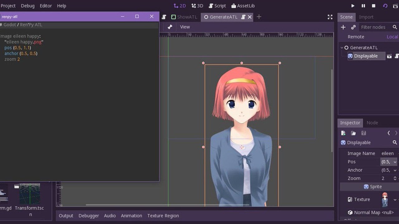This screenshot has width=399, height=224.
Task: Click the Texture thumbnail preview
Action: click(x=385, y=199)
